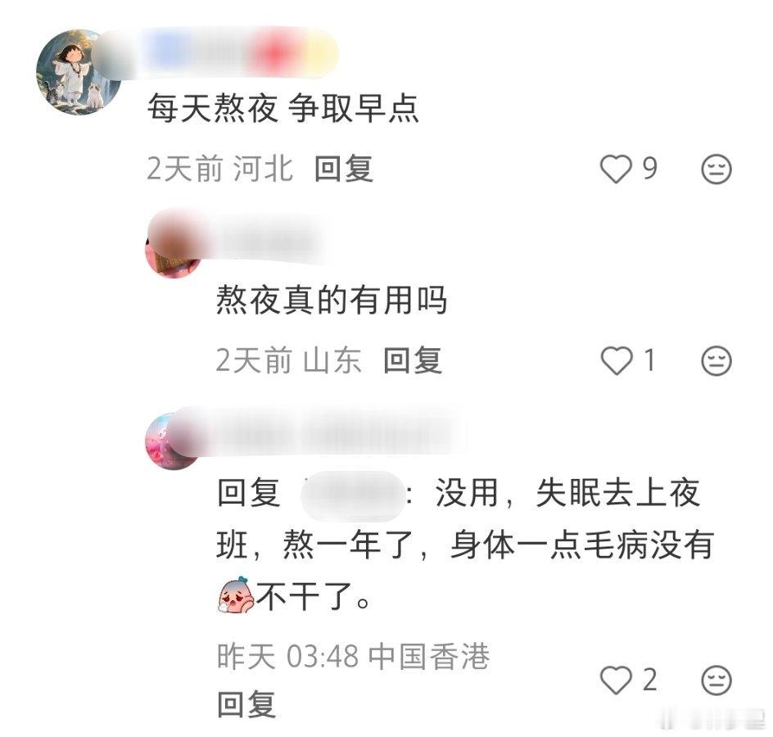773x737 pixels.
Task: Tap the dislike face icon on the 山东 comment
Action: pos(716,360)
